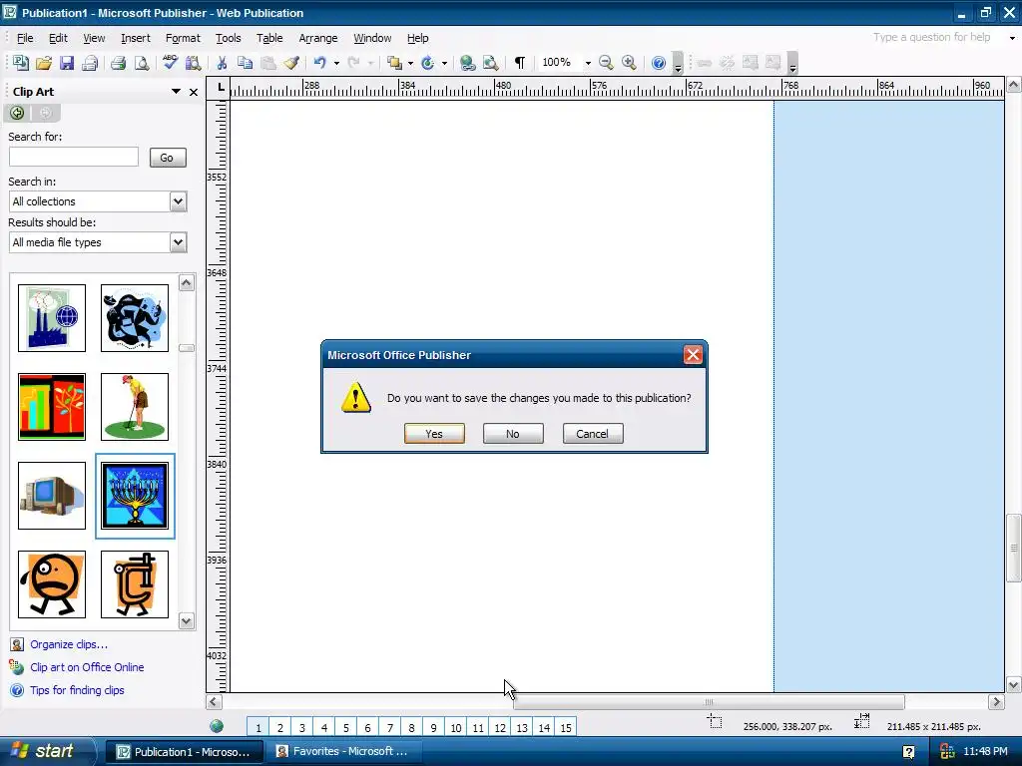Open Tips for finding clips link
Image resolution: width=1022 pixels, height=766 pixels.
click(x=77, y=690)
